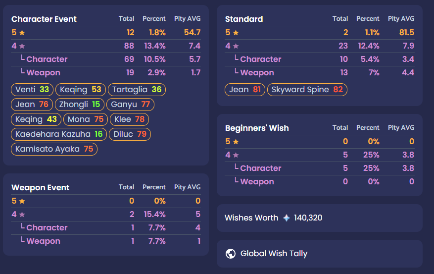This screenshot has height=274, width=434.
Task: Click the Kamisato Ayaka 75 badge
Action: [54, 149]
